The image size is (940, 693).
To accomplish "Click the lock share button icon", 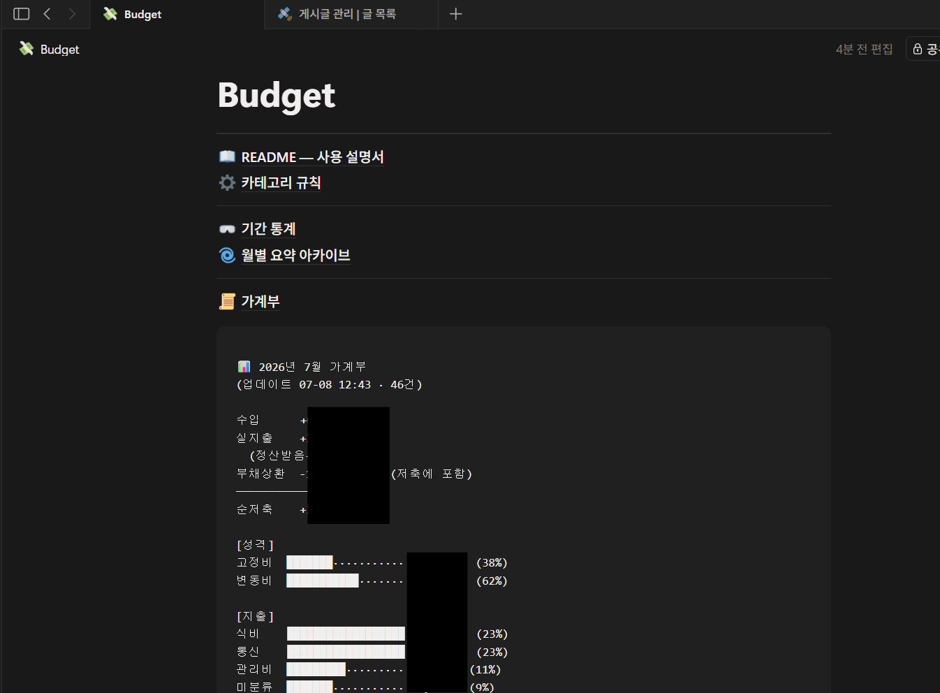I will [x=918, y=49].
